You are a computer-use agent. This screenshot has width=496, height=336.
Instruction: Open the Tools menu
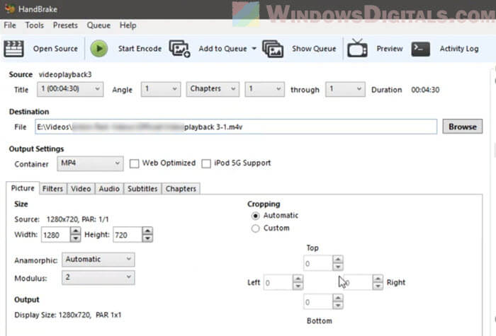pyautogui.click(x=35, y=25)
